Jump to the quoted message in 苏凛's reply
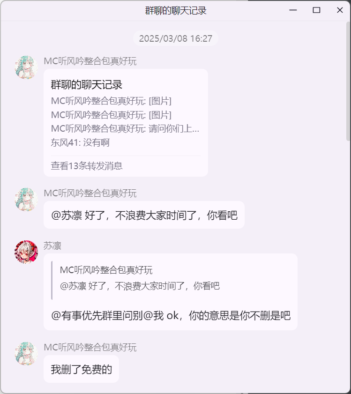351x394 pixels. tap(139, 278)
